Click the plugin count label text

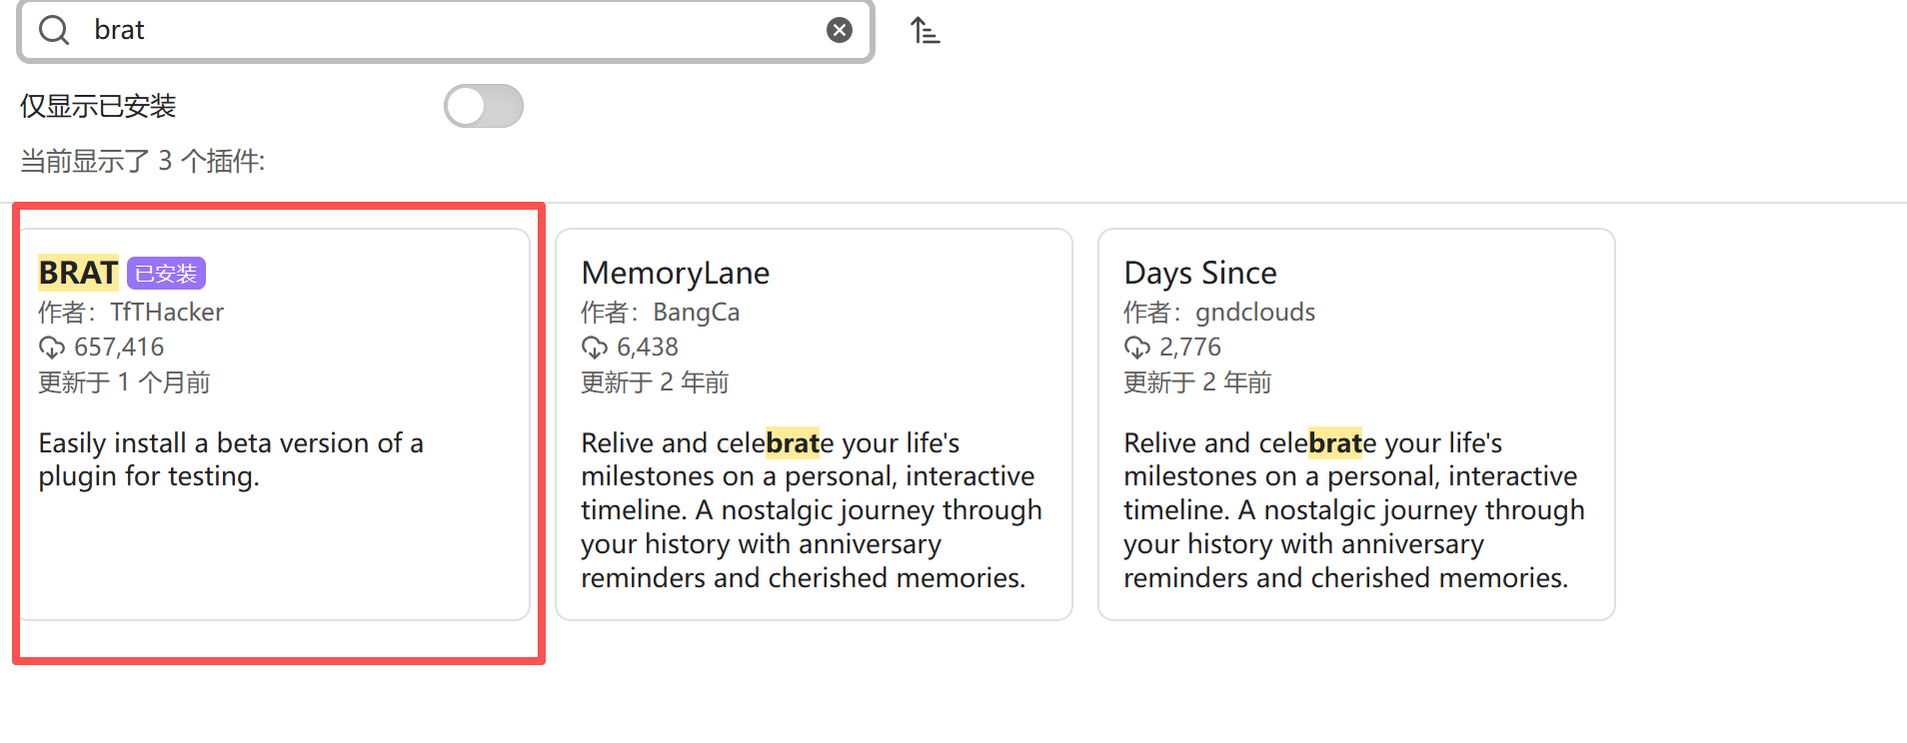click(143, 161)
